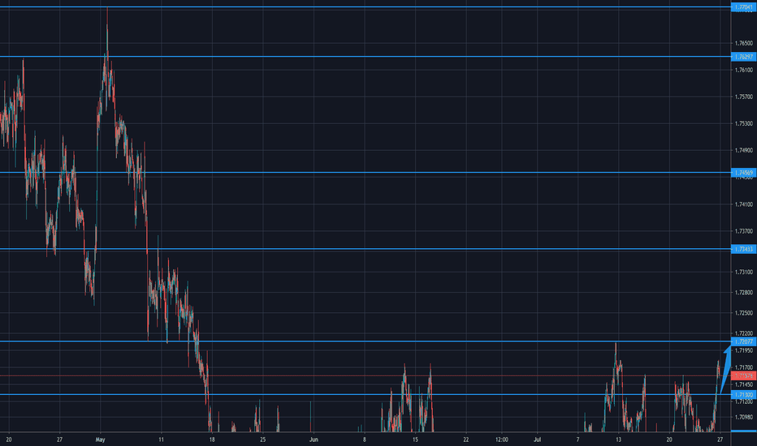This screenshot has height=446, width=757.
Task: Select the top horizontal line at 1.77041
Action: click(x=366, y=7)
